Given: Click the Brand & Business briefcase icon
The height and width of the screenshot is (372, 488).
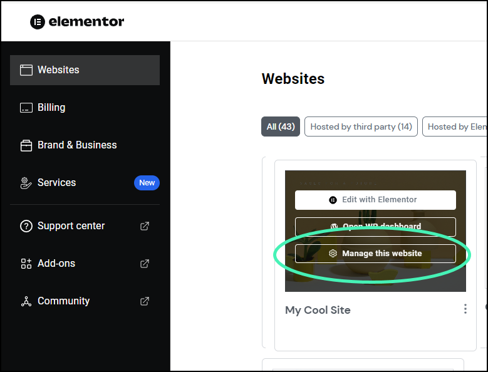Looking at the screenshot, I should click(x=26, y=145).
